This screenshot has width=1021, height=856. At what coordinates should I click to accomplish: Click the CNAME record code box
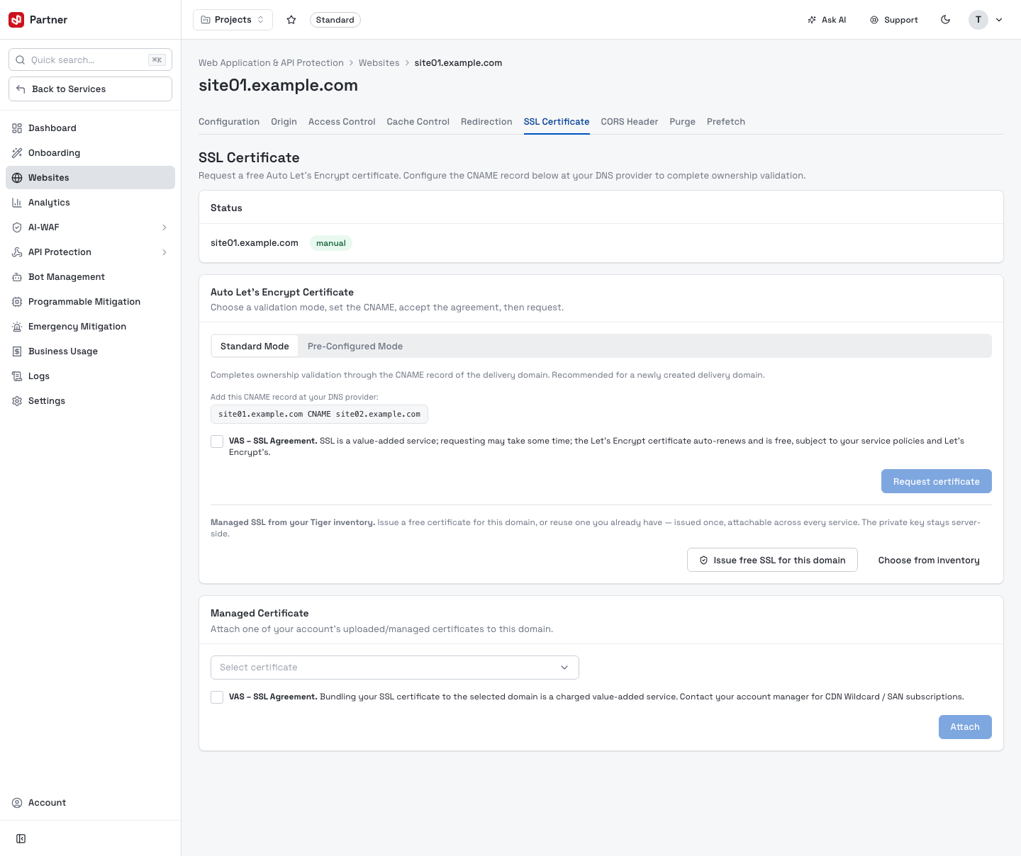319,414
